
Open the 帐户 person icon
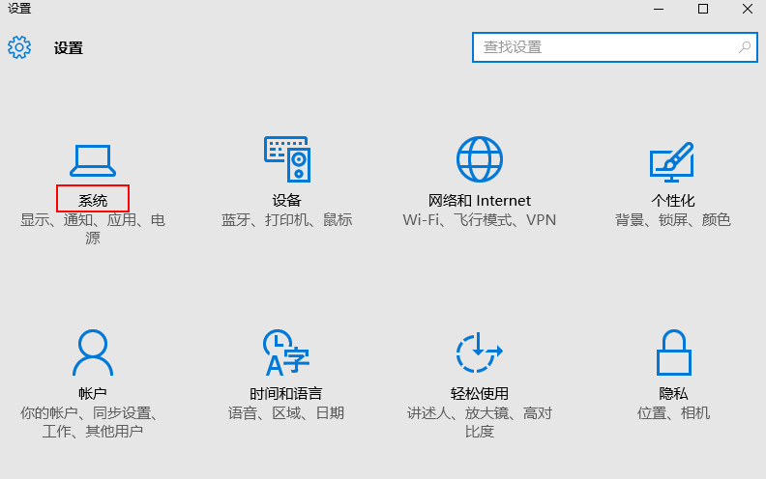point(93,352)
